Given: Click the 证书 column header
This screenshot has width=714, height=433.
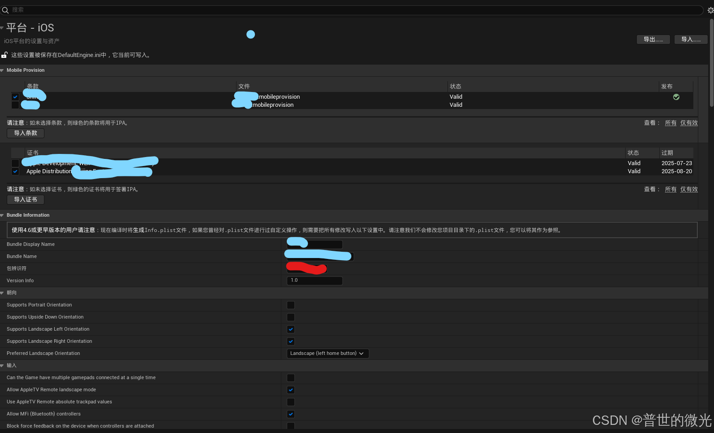Looking at the screenshot, I should pos(325,153).
